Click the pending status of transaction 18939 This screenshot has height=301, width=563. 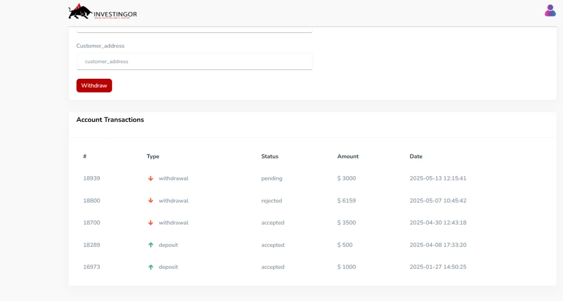[271, 179]
